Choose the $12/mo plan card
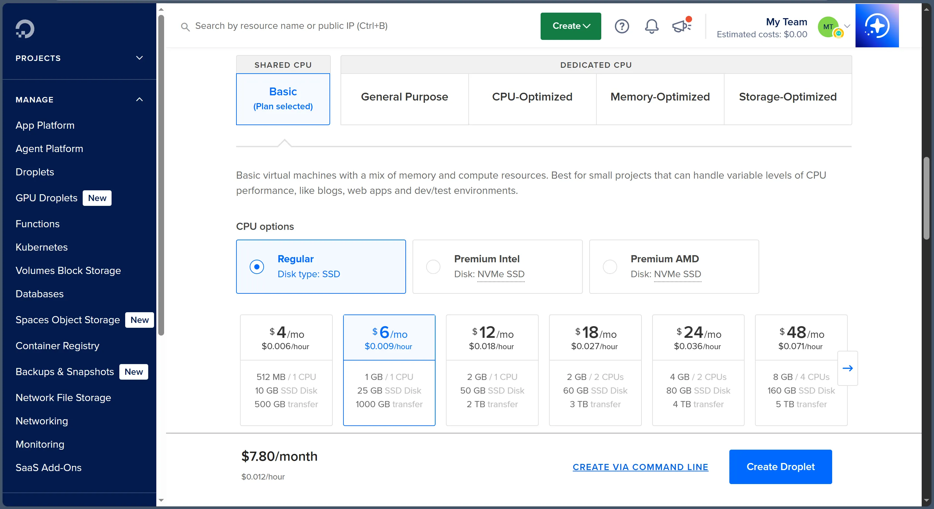The height and width of the screenshot is (509, 934). coord(492,370)
